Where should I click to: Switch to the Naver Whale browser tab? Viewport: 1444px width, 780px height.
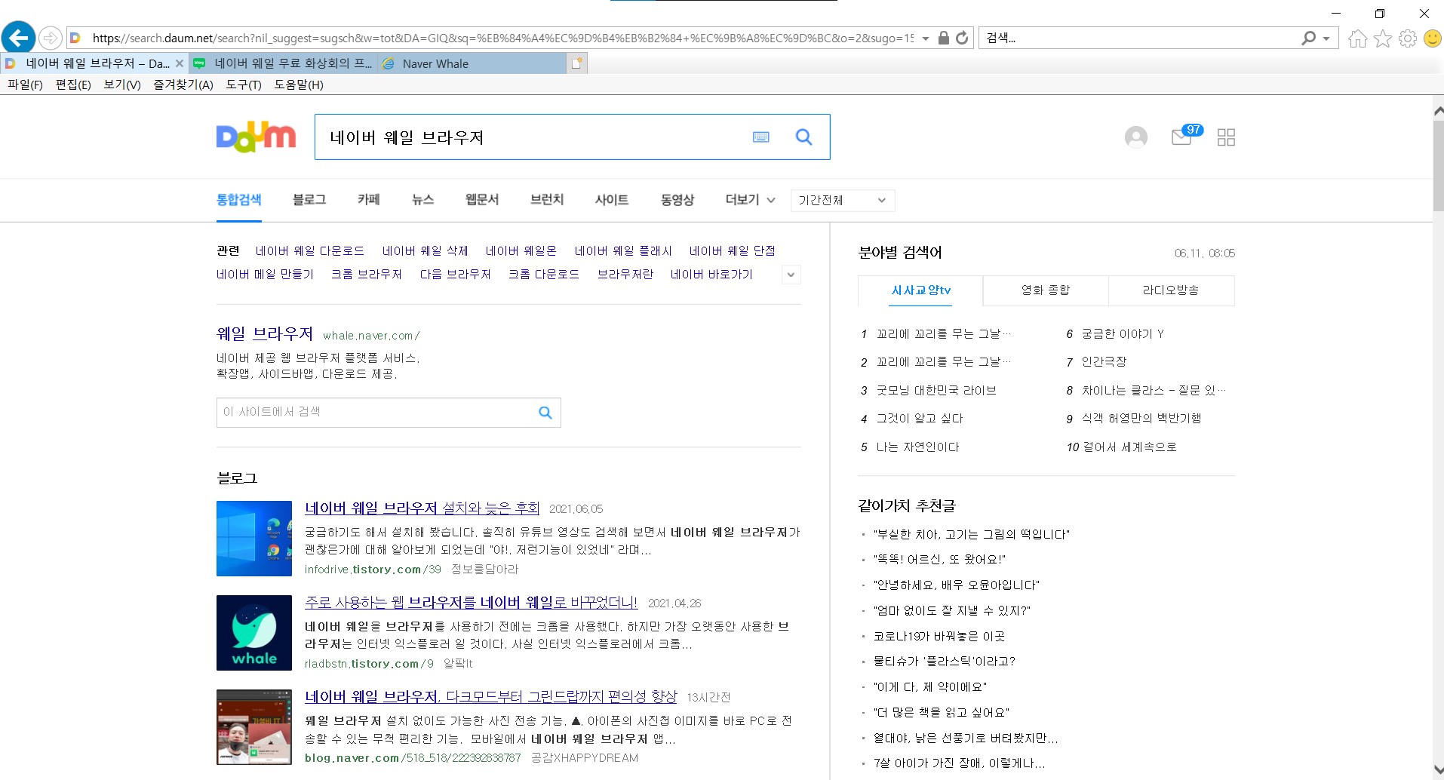(472, 63)
